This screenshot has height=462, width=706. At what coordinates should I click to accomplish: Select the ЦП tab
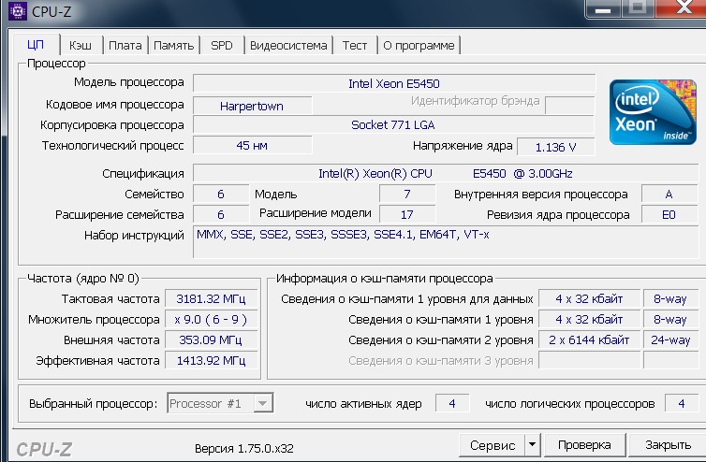click(37, 45)
